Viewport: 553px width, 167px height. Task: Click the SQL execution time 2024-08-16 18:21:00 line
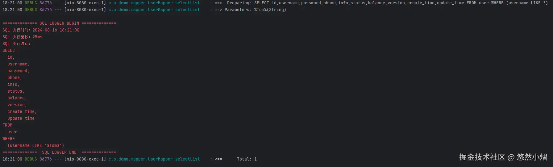click(41, 30)
